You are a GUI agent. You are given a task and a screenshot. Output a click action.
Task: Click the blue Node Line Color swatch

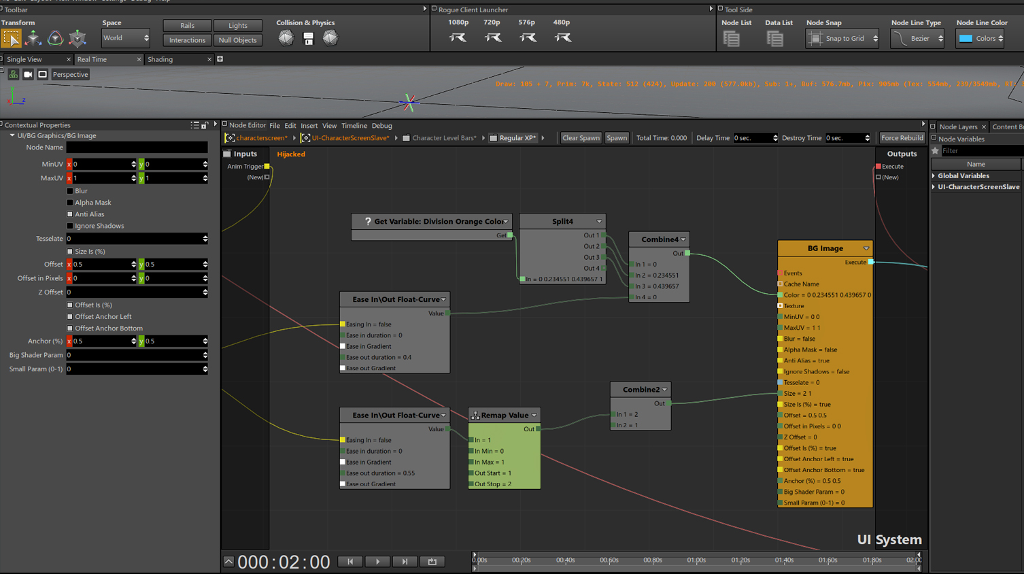pyautogui.click(x=966, y=39)
